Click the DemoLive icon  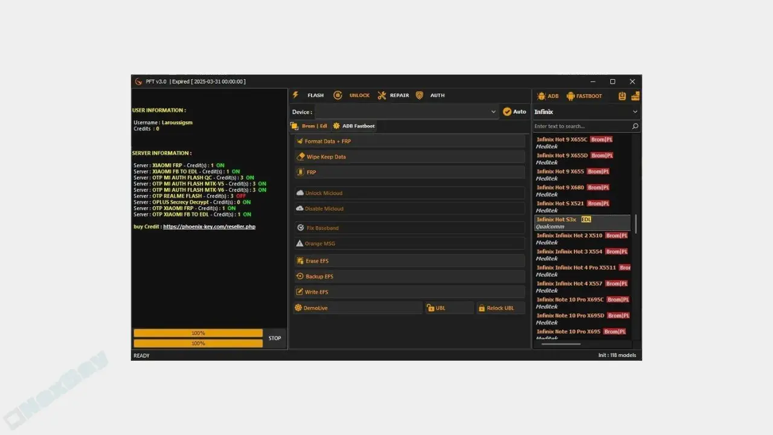click(x=298, y=308)
